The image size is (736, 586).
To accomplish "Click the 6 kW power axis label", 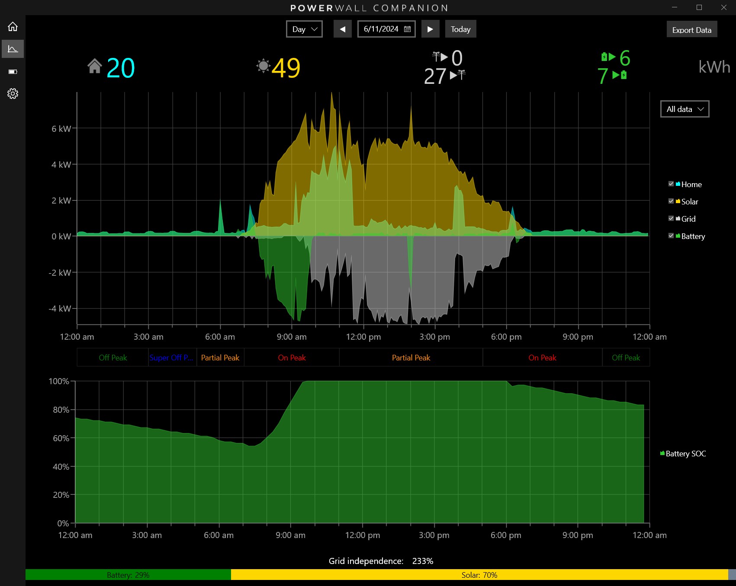I will [61, 129].
